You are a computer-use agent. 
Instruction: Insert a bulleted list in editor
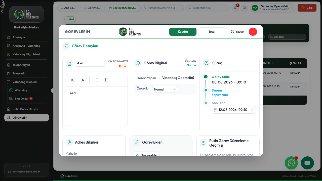click(96, 80)
